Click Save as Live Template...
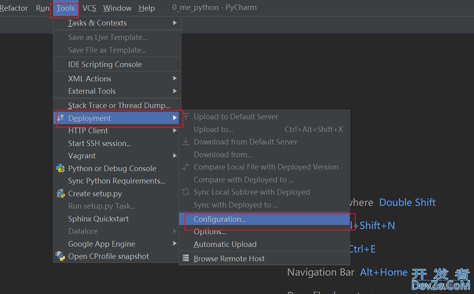 point(117,37)
